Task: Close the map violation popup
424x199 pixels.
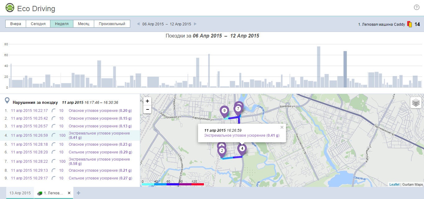Action: tap(282, 127)
